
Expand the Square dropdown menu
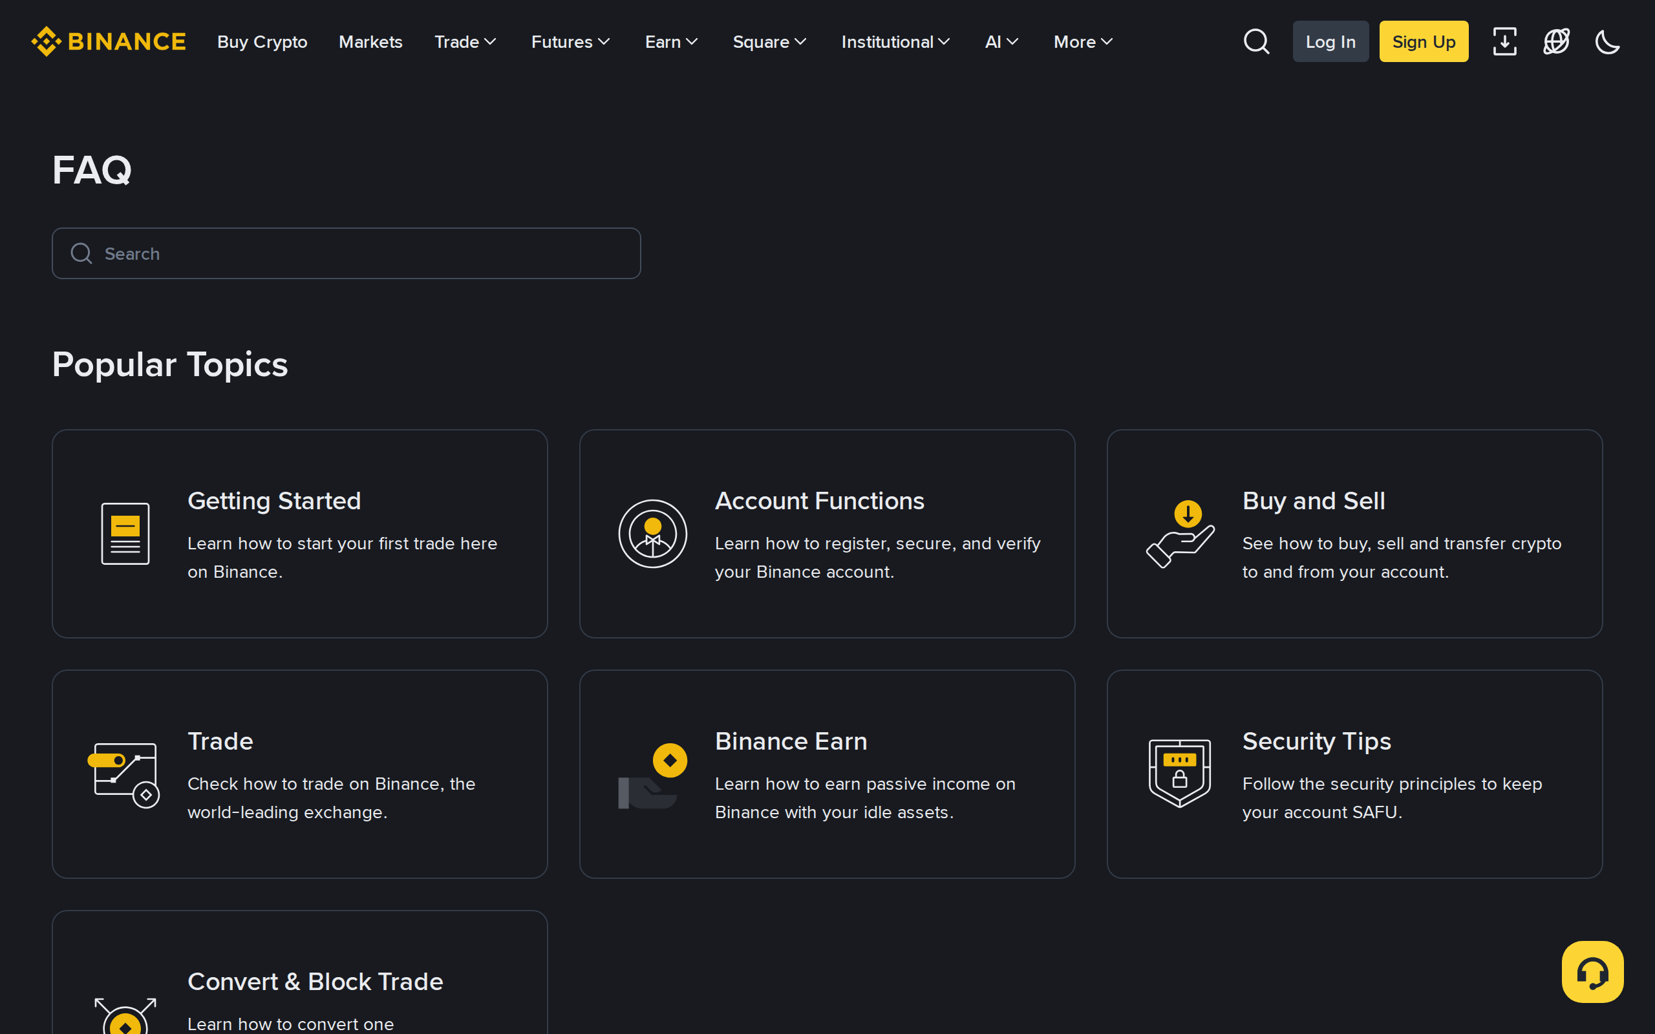click(769, 42)
